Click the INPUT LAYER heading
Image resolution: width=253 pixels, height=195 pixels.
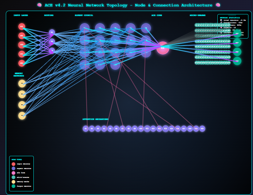tap(21, 15)
